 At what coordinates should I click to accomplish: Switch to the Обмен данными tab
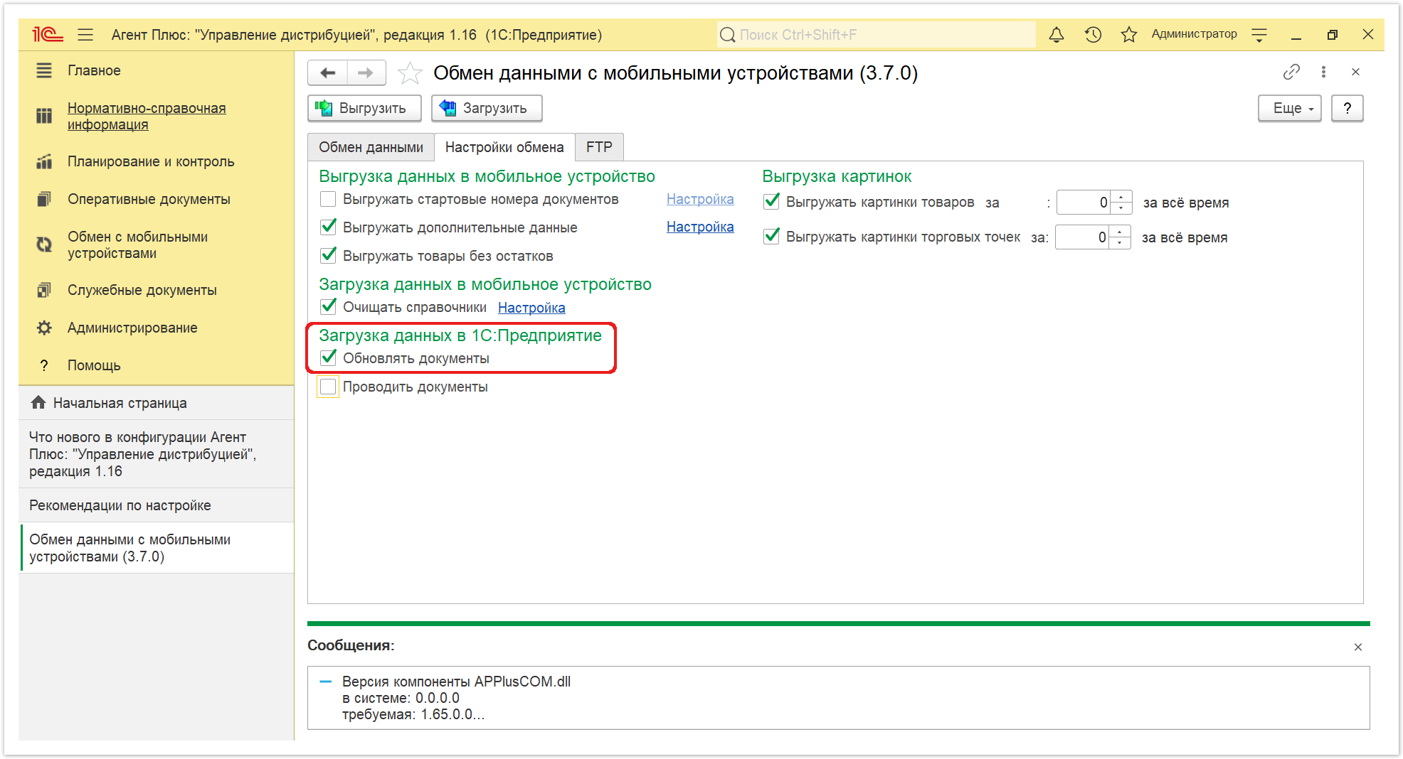[371, 147]
